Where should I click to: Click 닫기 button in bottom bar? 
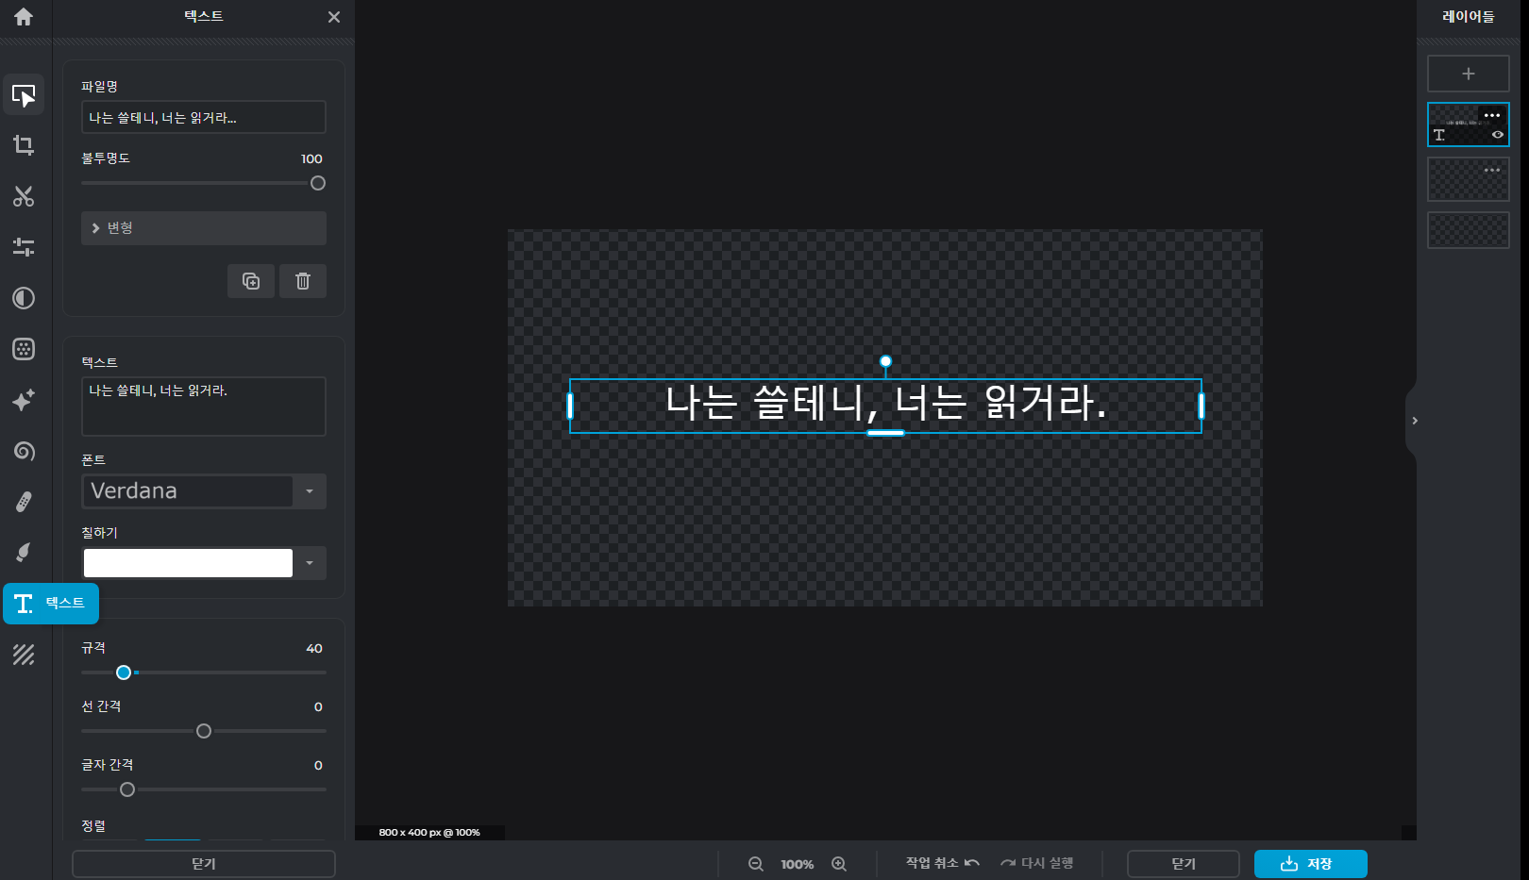point(1184,864)
